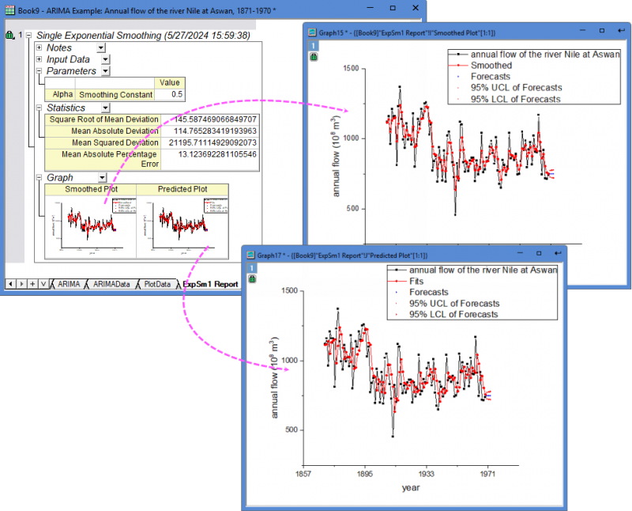
Task: Click the green lock icon beside row 1
Action: click(9, 35)
